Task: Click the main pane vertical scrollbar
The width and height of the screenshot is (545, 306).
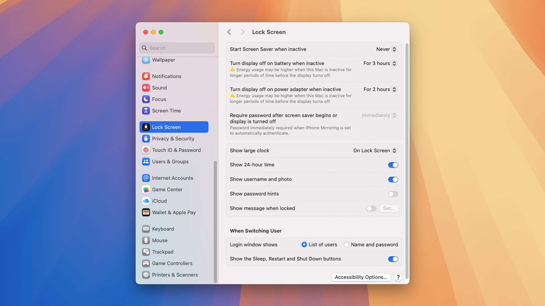Action: point(407,160)
